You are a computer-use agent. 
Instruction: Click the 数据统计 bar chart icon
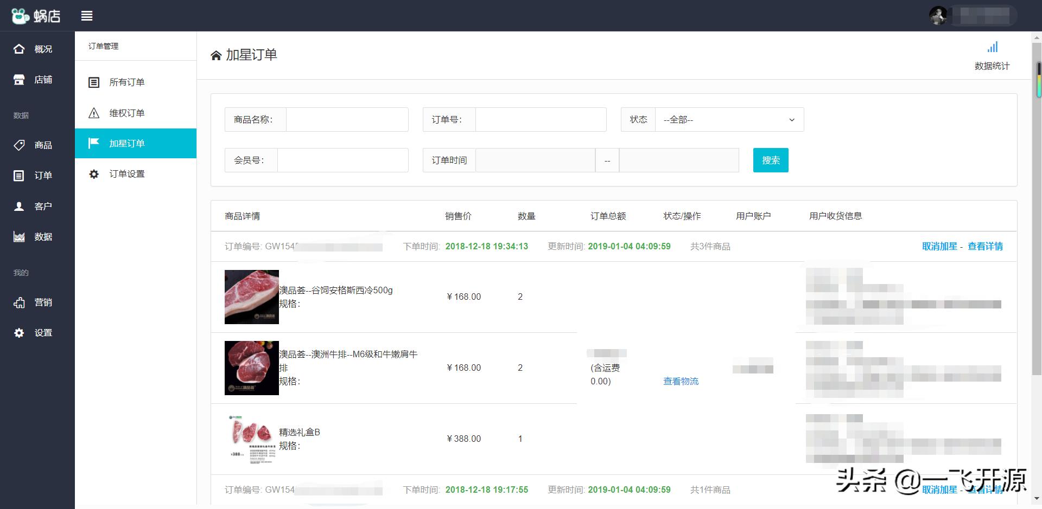click(993, 47)
